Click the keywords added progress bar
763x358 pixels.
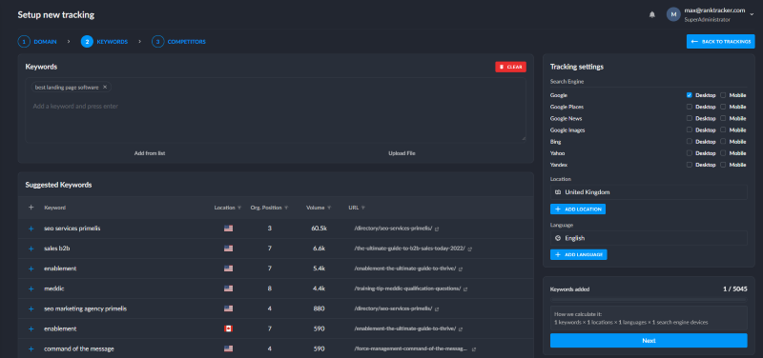(x=649, y=299)
